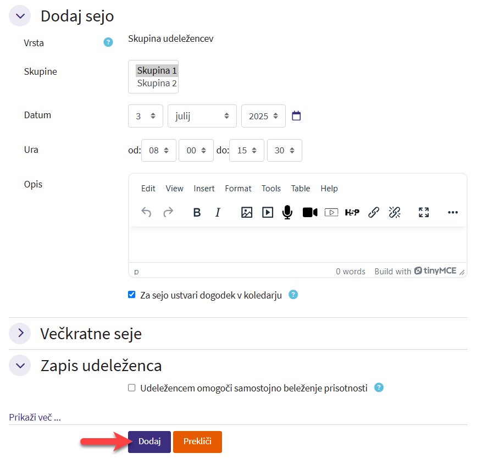Toggle fullscreen mode in the editor
The image size is (499, 464).
pyautogui.click(x=423, y=213)
